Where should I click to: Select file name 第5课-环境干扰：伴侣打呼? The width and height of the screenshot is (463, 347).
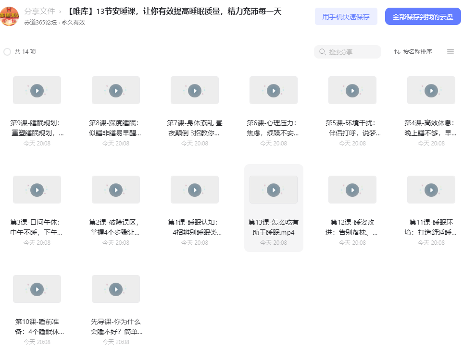pyautogui.click(x=352, y=128)
